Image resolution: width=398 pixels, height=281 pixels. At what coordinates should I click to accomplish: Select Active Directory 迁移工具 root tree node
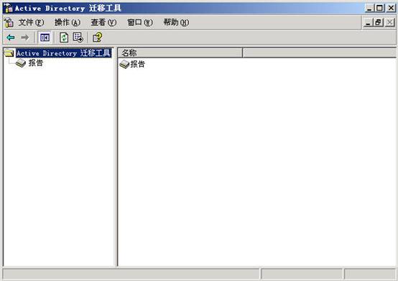coord(63,53)
